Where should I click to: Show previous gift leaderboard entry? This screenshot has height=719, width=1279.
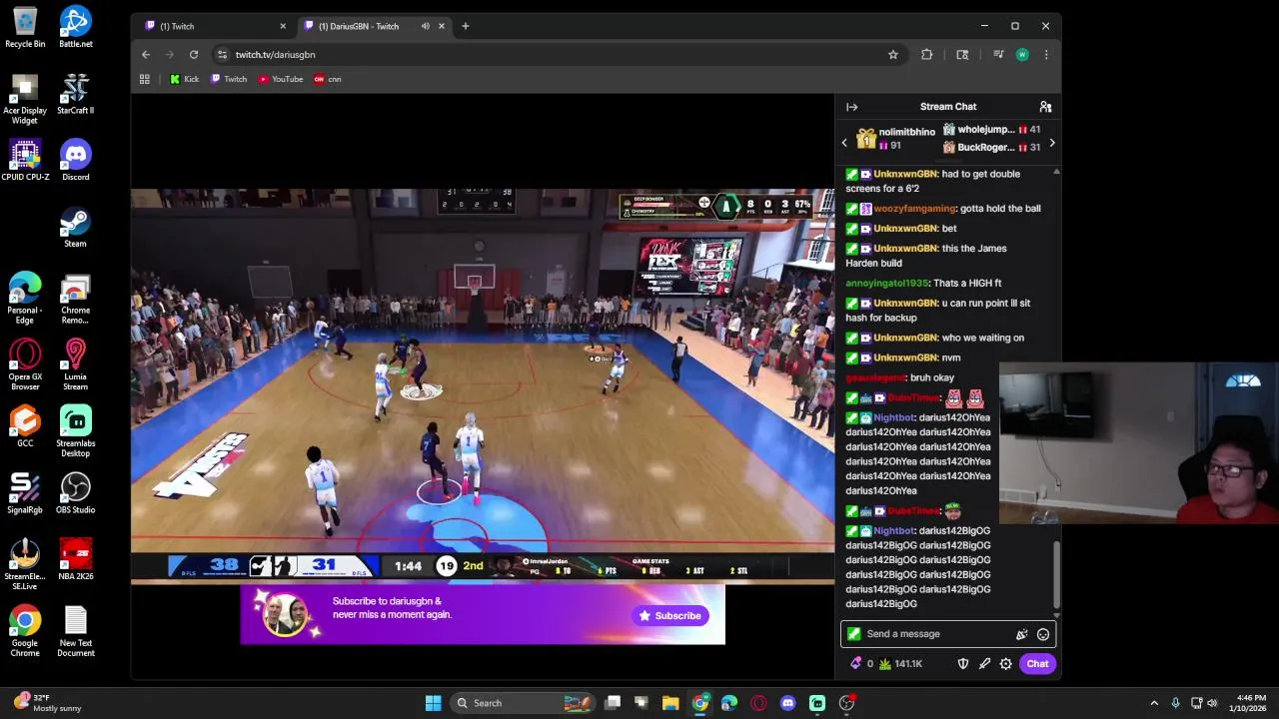click(844, 143)
